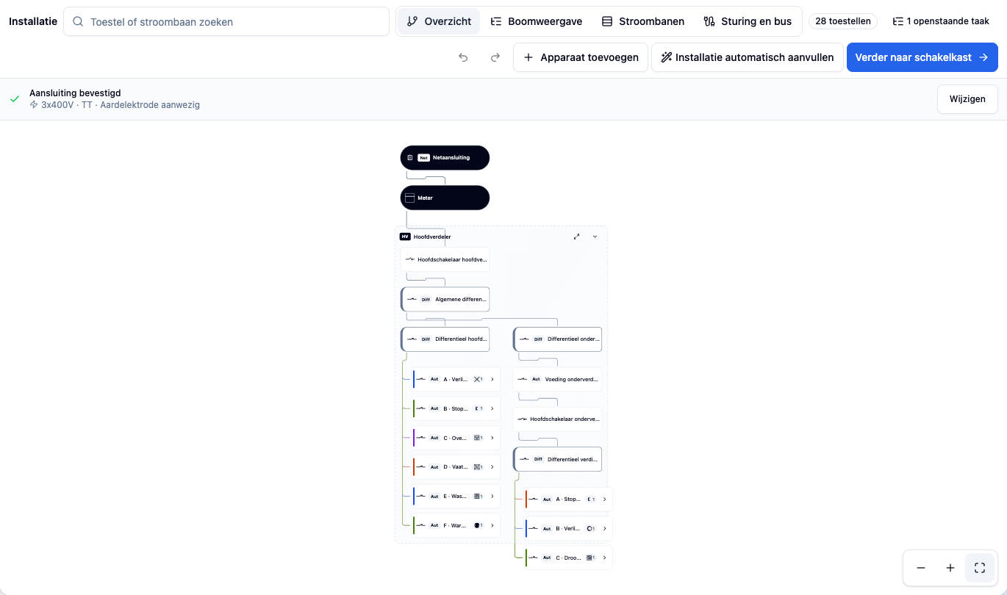Screen dimensions: 1007x595
Task: Focus the Toestel of stroombaan zoeken field
Action: [226, 21]
